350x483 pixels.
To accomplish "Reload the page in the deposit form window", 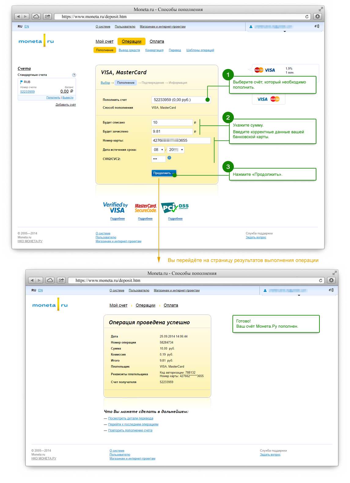I will [307, 17].
